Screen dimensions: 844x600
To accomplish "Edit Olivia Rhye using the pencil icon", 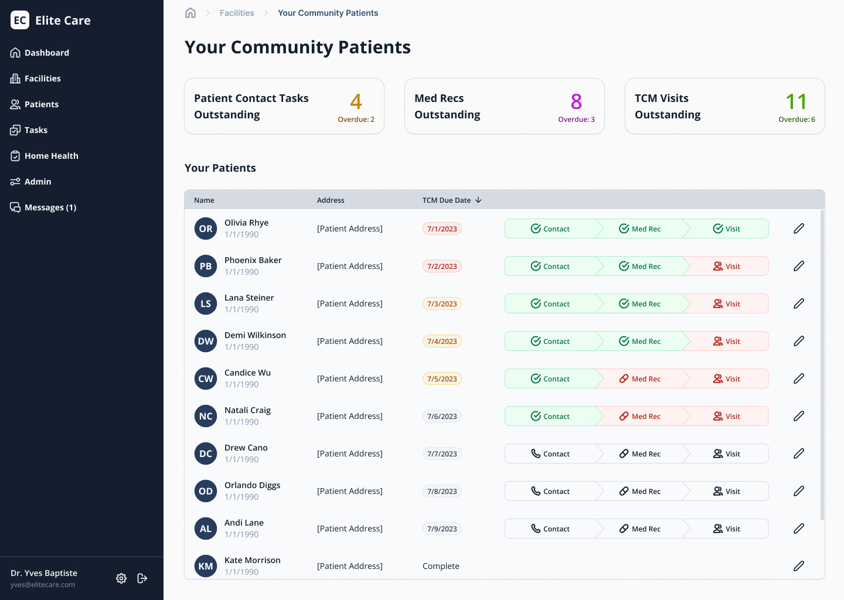I will [x=799, y=229].
